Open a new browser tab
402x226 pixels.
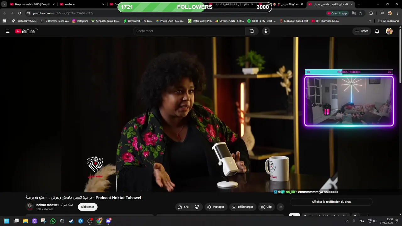tap(359, 4)
